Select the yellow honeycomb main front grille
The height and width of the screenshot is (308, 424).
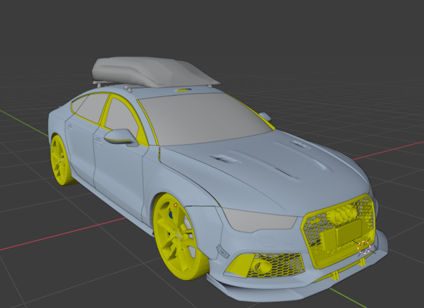point(338,233)
